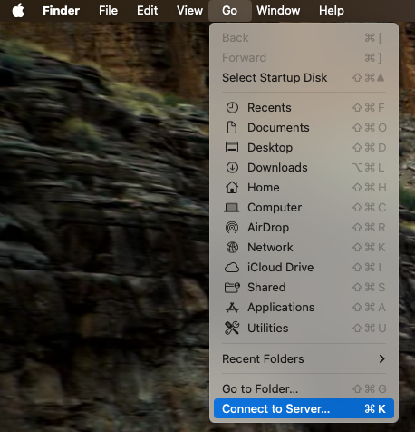Click the AirDrop radar icon
415x432 pixels.
[x=232, y=228]
